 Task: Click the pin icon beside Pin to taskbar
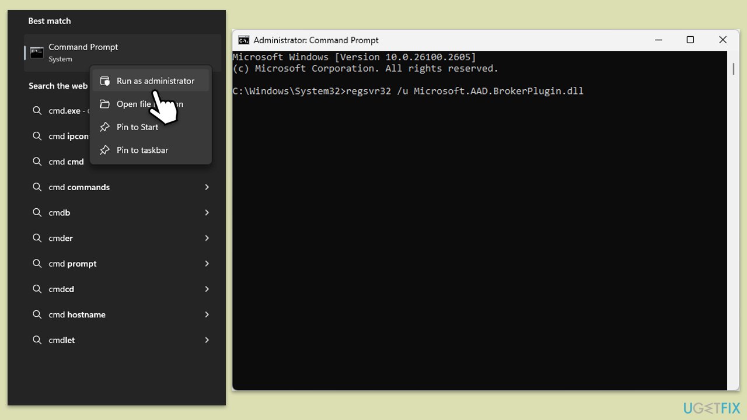104,150
